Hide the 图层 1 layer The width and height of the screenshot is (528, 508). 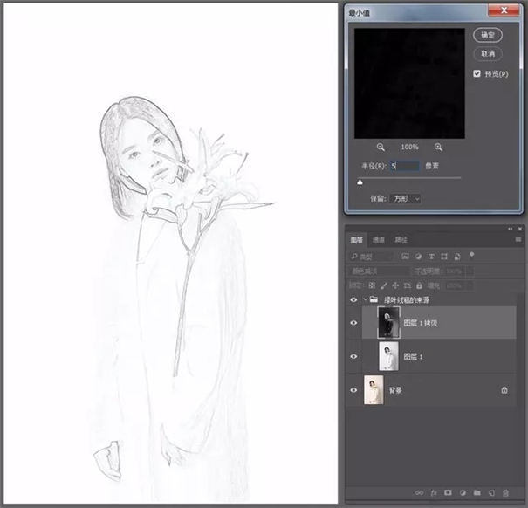(x=353, y=356)
